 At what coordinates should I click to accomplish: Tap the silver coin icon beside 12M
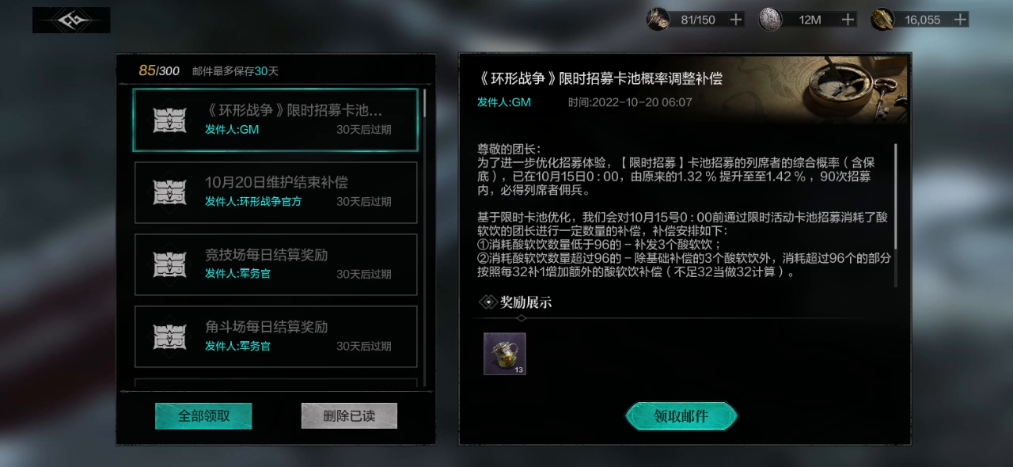click(x=771, y=19)
